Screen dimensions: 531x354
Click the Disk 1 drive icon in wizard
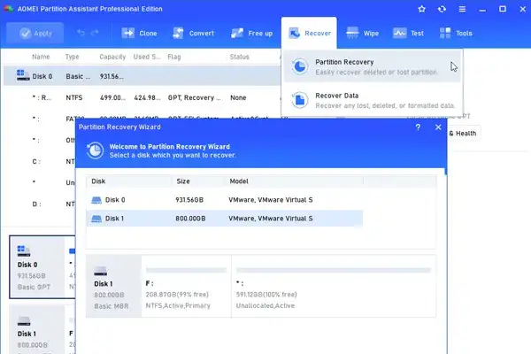pos(96,219)
